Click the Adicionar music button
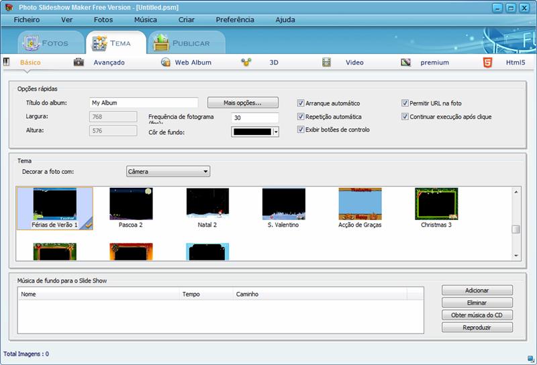537x365 pixels. tap(477, 290)
